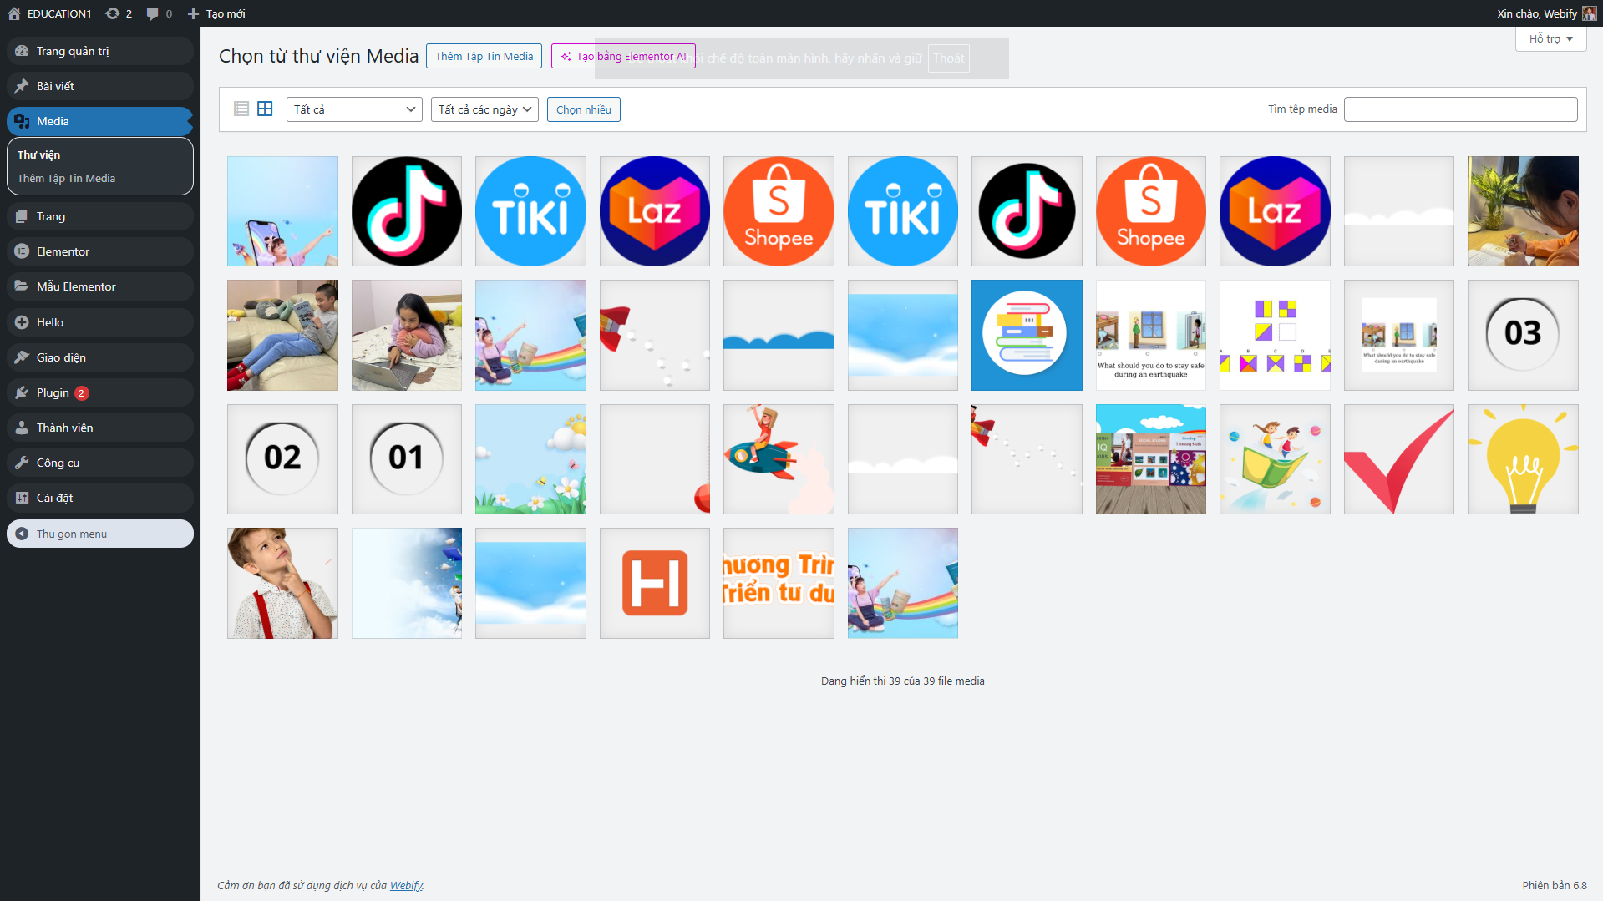The image size is (1603, 901).
Task: Select the yellow light bulb thumbnail
Action: pos(1523,459)
